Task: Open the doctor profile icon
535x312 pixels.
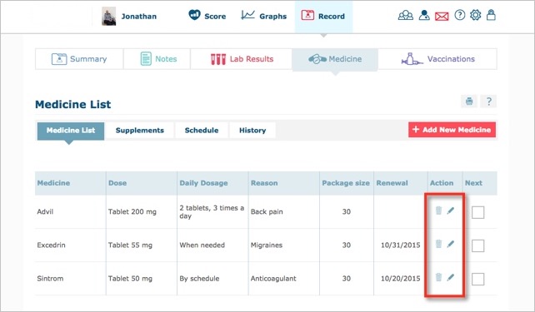Action: point(424,15)
